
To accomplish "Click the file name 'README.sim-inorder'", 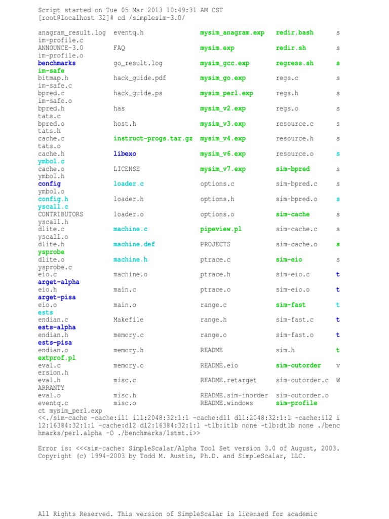I will 234,395.
